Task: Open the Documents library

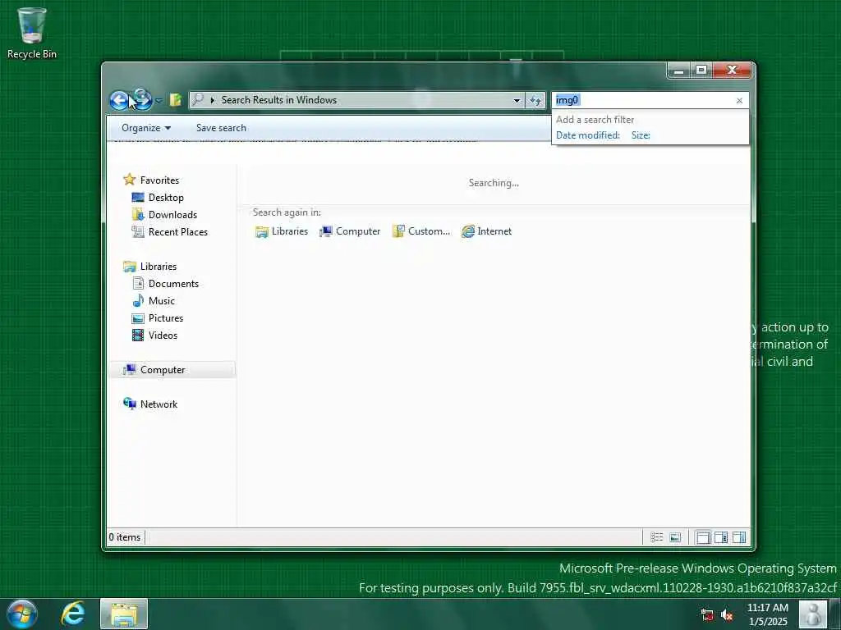Action: coord(173,283)
